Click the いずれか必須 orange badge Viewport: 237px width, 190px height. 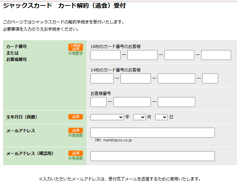(x=75, y=47)
